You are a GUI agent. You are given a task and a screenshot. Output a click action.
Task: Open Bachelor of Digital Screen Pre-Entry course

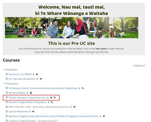[x=54, y=116]
